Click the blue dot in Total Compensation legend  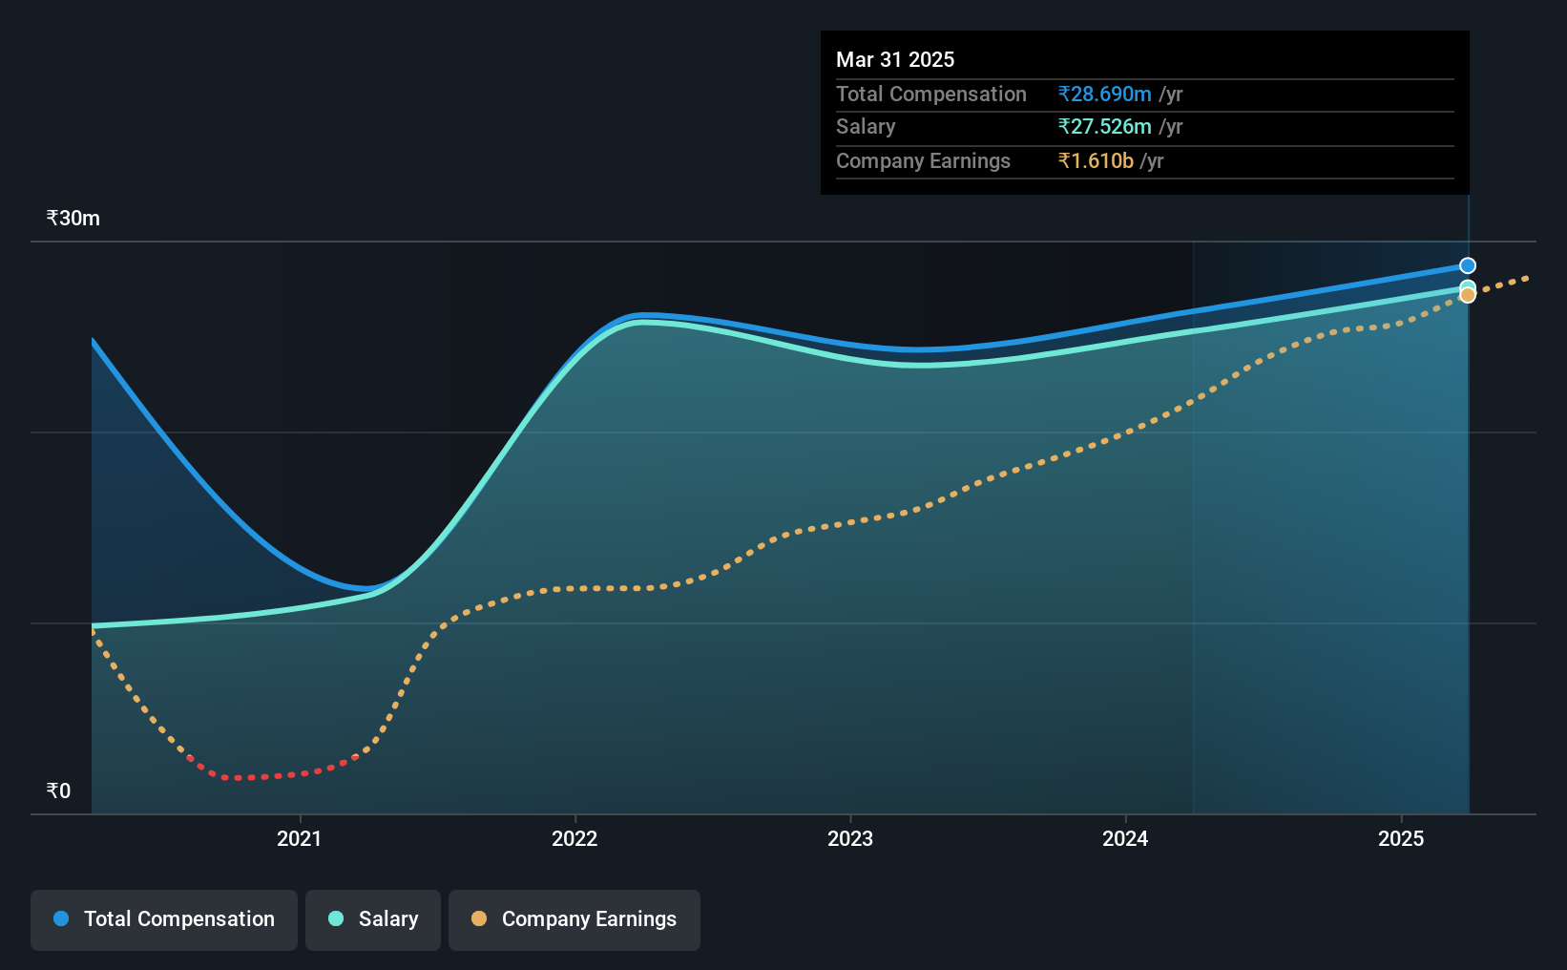(x=61, y=918)
